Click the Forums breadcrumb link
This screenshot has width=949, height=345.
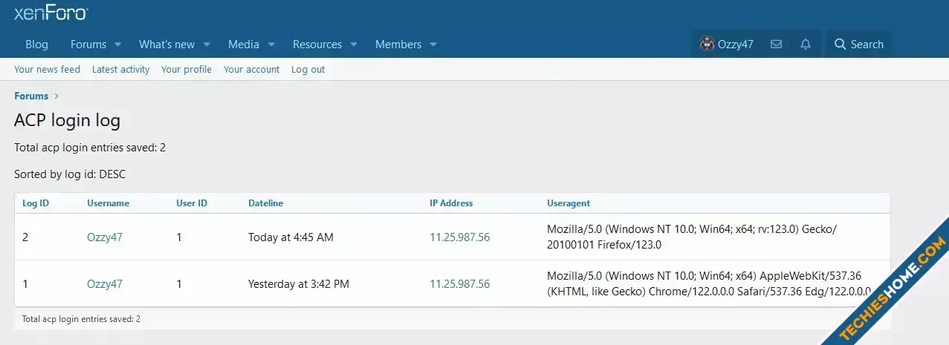point(31,96)
